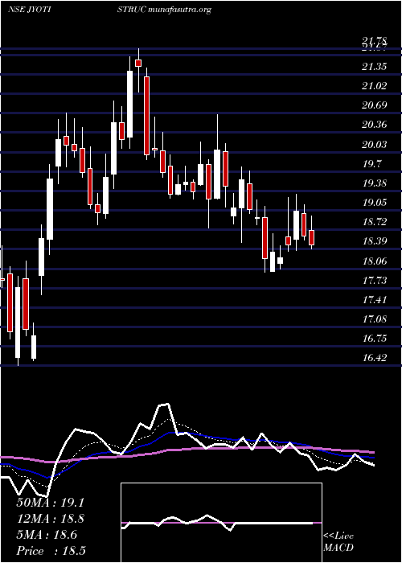
Task: Click the 18.39 price axis label
Action: point(375,241)
